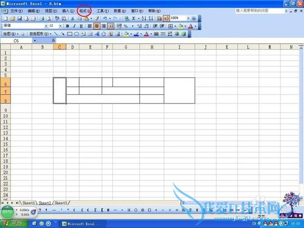
Task: Open the 100% zoom dropdown
Action: (x=188, y=18)
